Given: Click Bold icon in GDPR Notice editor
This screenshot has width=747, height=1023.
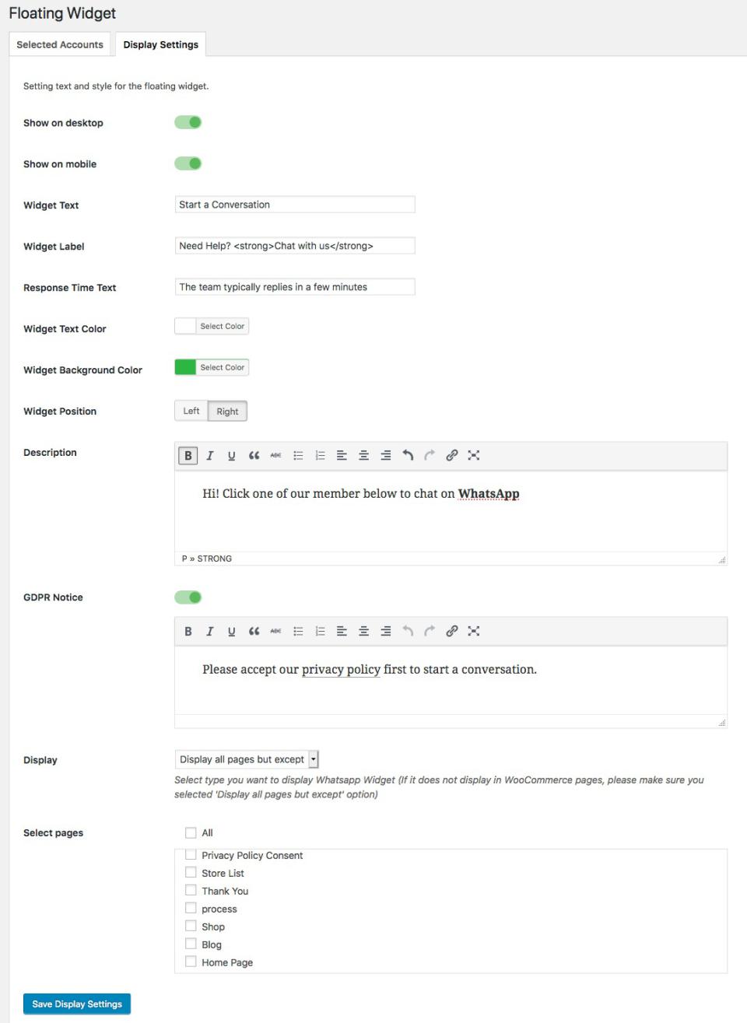Looking at the screenshot, I should coord(188,631).
